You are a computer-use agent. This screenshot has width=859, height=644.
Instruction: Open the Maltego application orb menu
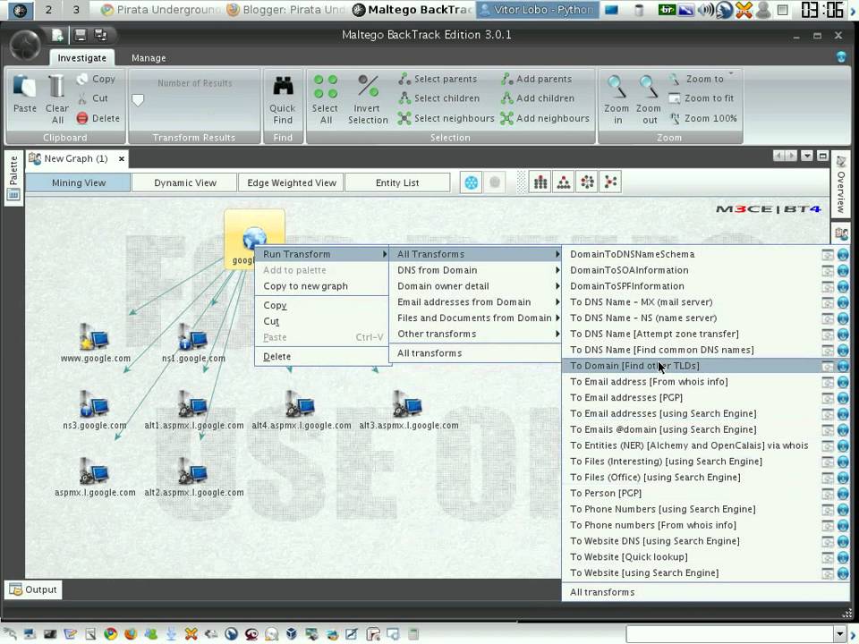pos(25,45)
